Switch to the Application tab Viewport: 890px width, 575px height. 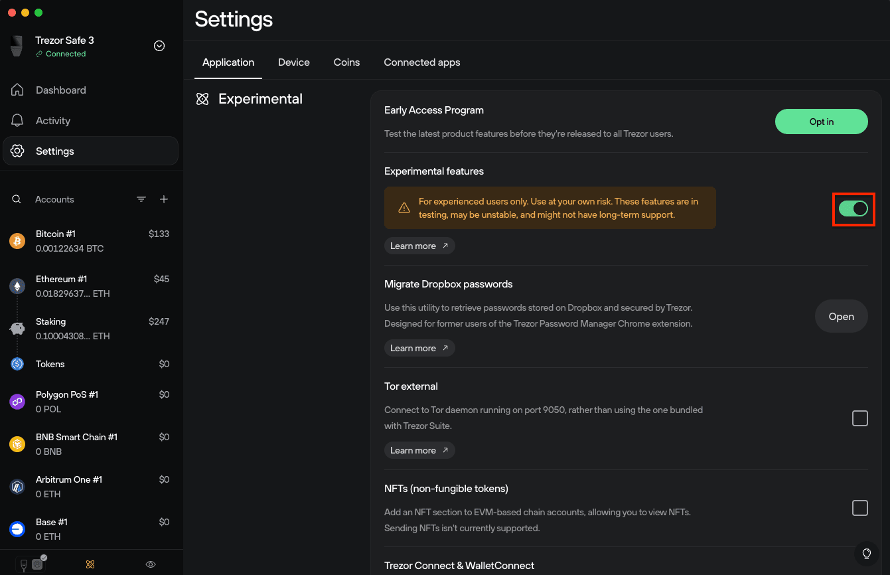click(x=228, y=62)
